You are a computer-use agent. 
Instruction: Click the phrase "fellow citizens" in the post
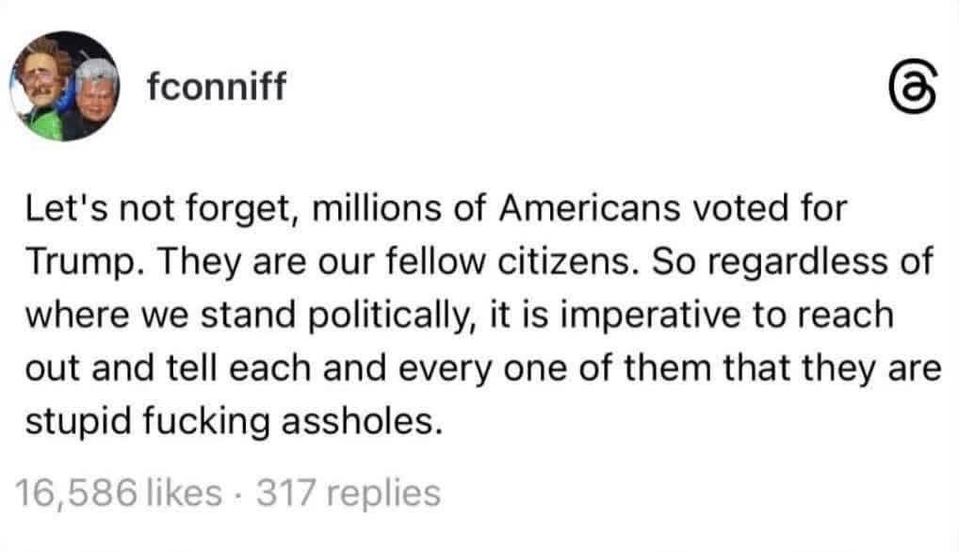pos(513,262)
